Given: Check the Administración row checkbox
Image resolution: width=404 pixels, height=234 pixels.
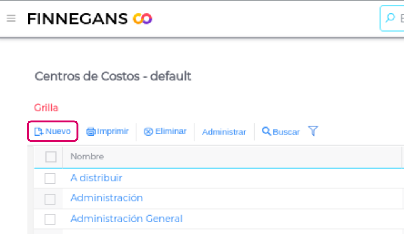Looking at the screenshot, I should (50, 199).
